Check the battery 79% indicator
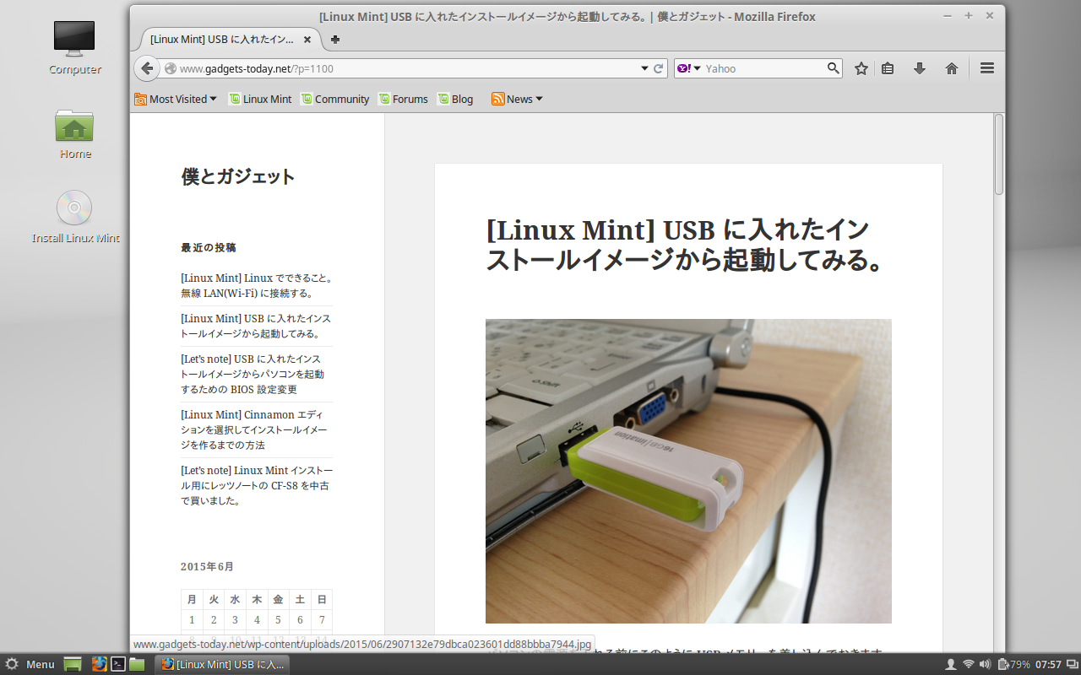The height and width of the screenshot is (675, 1081). (1013, 664)
